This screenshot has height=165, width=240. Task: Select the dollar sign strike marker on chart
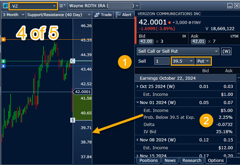pos(73,120)
